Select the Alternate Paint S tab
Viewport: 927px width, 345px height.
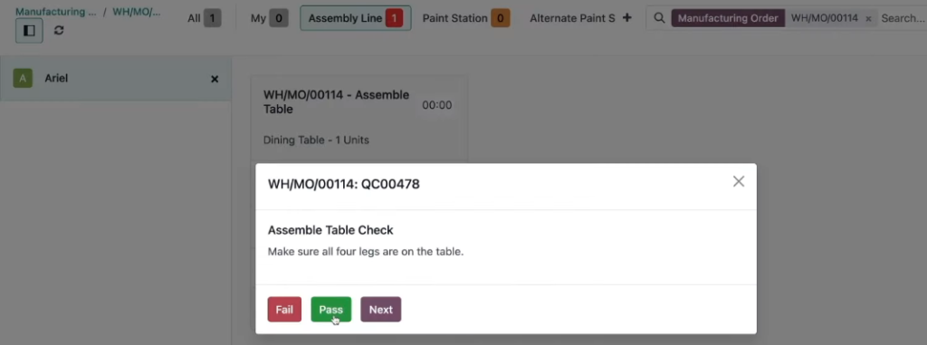click(x=572, y=18)
